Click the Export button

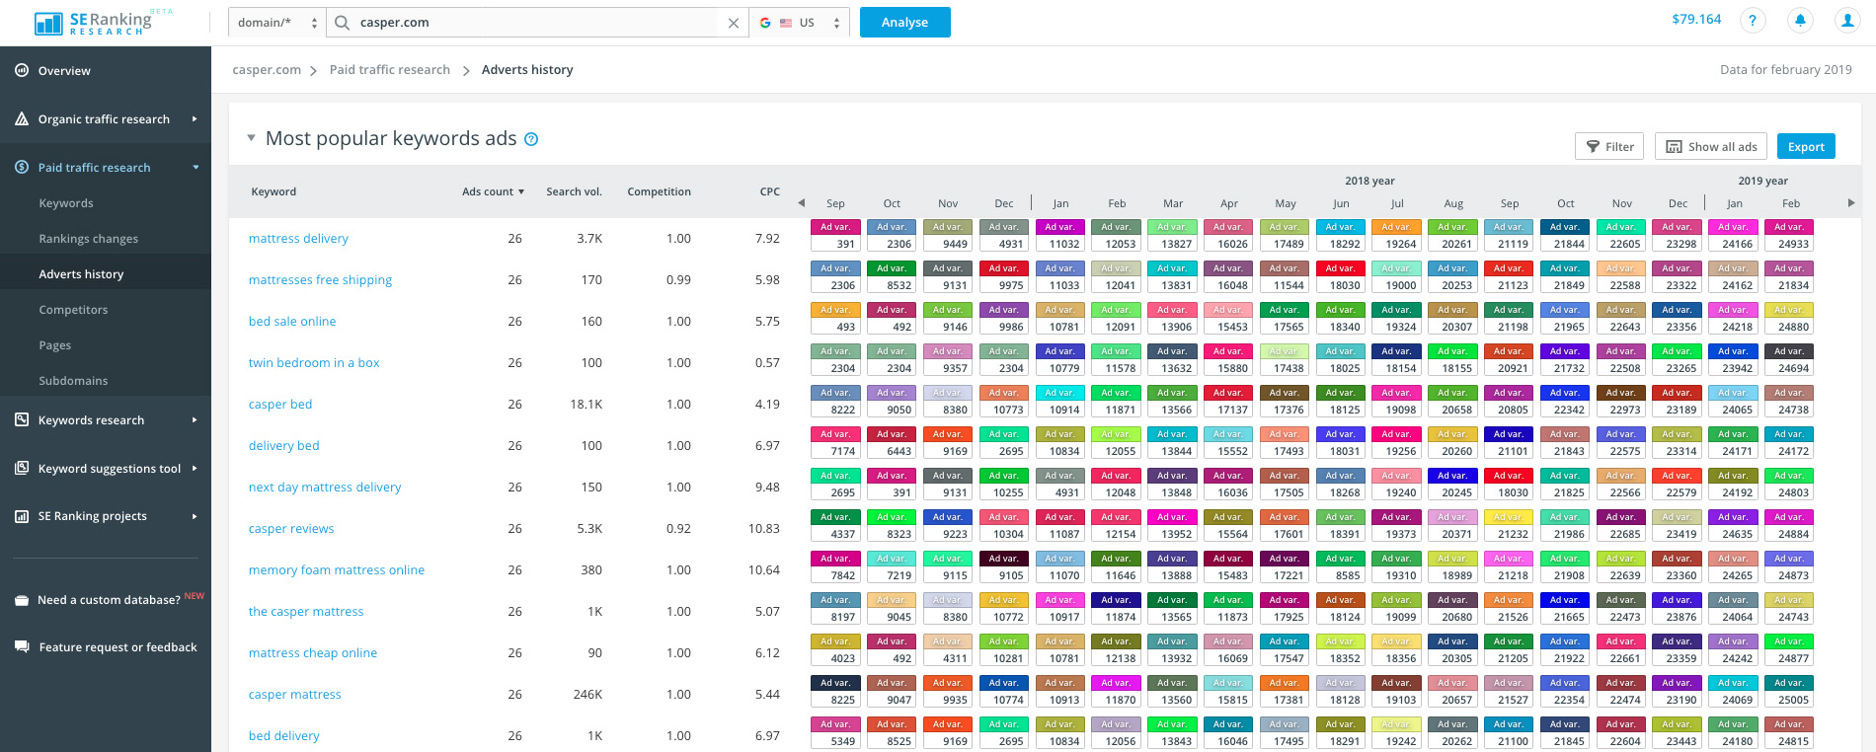pyautogui.click(x=1806, y=146)
